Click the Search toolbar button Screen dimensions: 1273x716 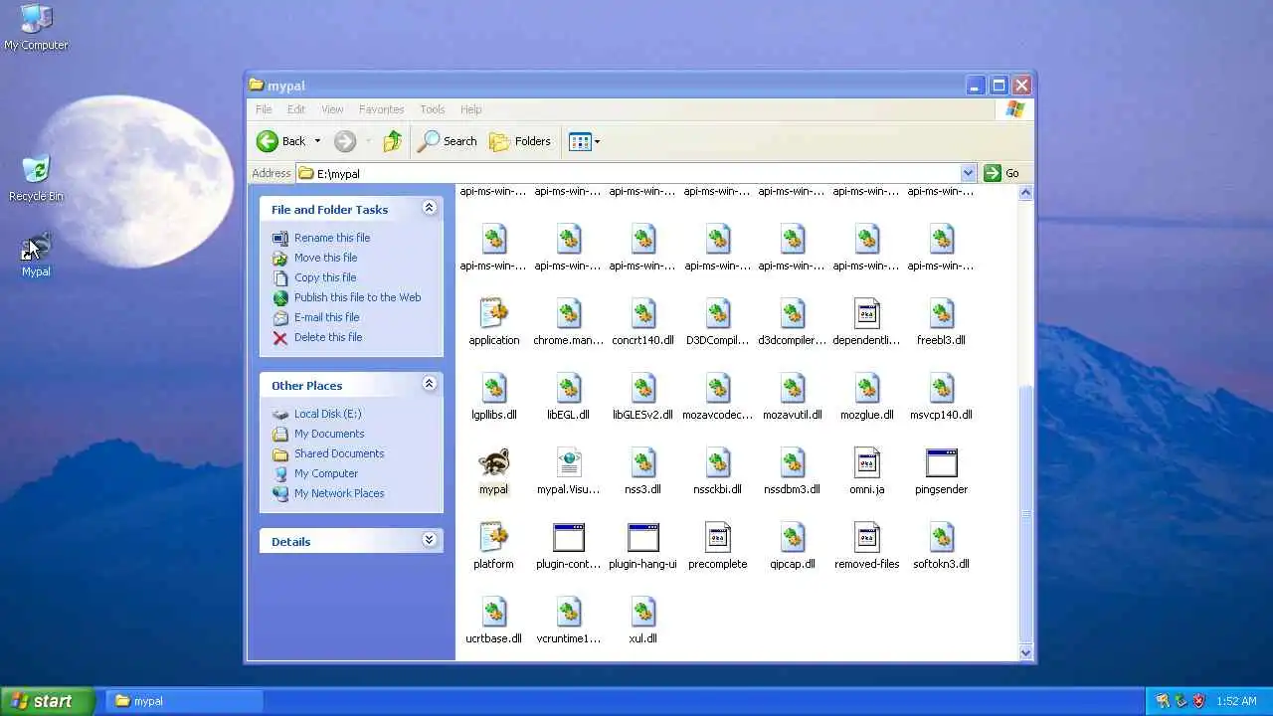click(x=448, y=141)
